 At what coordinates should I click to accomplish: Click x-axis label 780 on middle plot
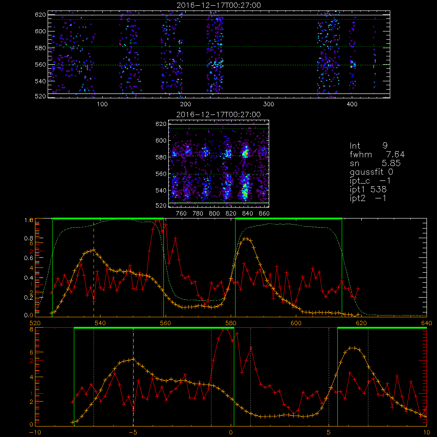point(198,214)
